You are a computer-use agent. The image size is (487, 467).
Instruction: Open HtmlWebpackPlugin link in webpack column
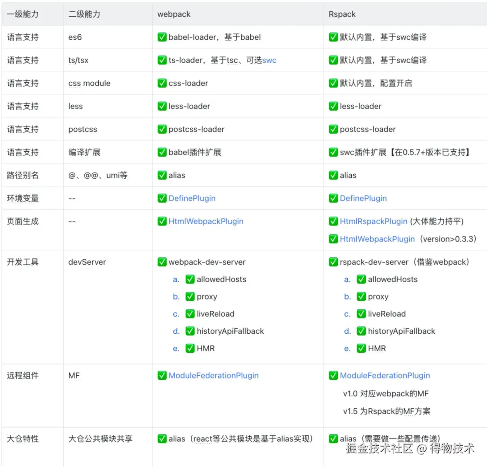point(206,221)
